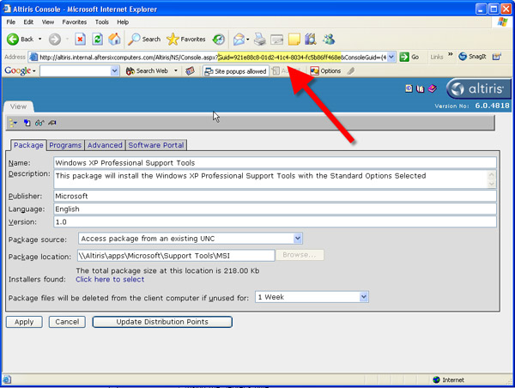Image resolution: width=515 pixels, height=388 pixels.
Task: Click the Google toolbar highlighter pen icon
Action: [x=351, y=70]
